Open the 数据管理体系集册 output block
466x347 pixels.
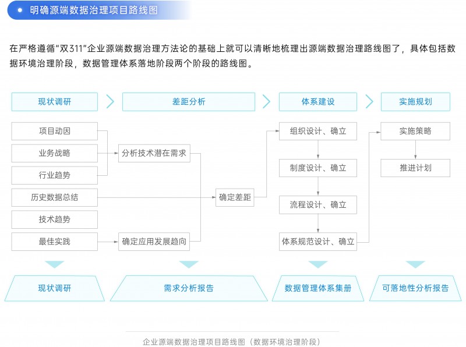(318, 288)
